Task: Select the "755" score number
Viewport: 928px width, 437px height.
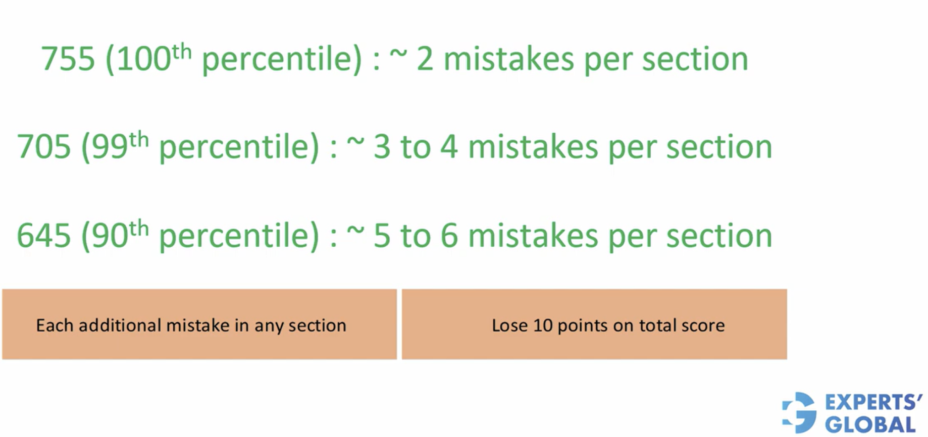Action: [x=68, y=59]
